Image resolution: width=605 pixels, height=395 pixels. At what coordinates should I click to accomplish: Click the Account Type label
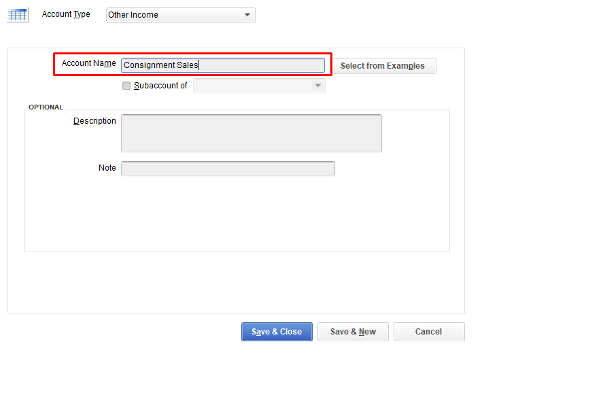click(x=66, y=14)
